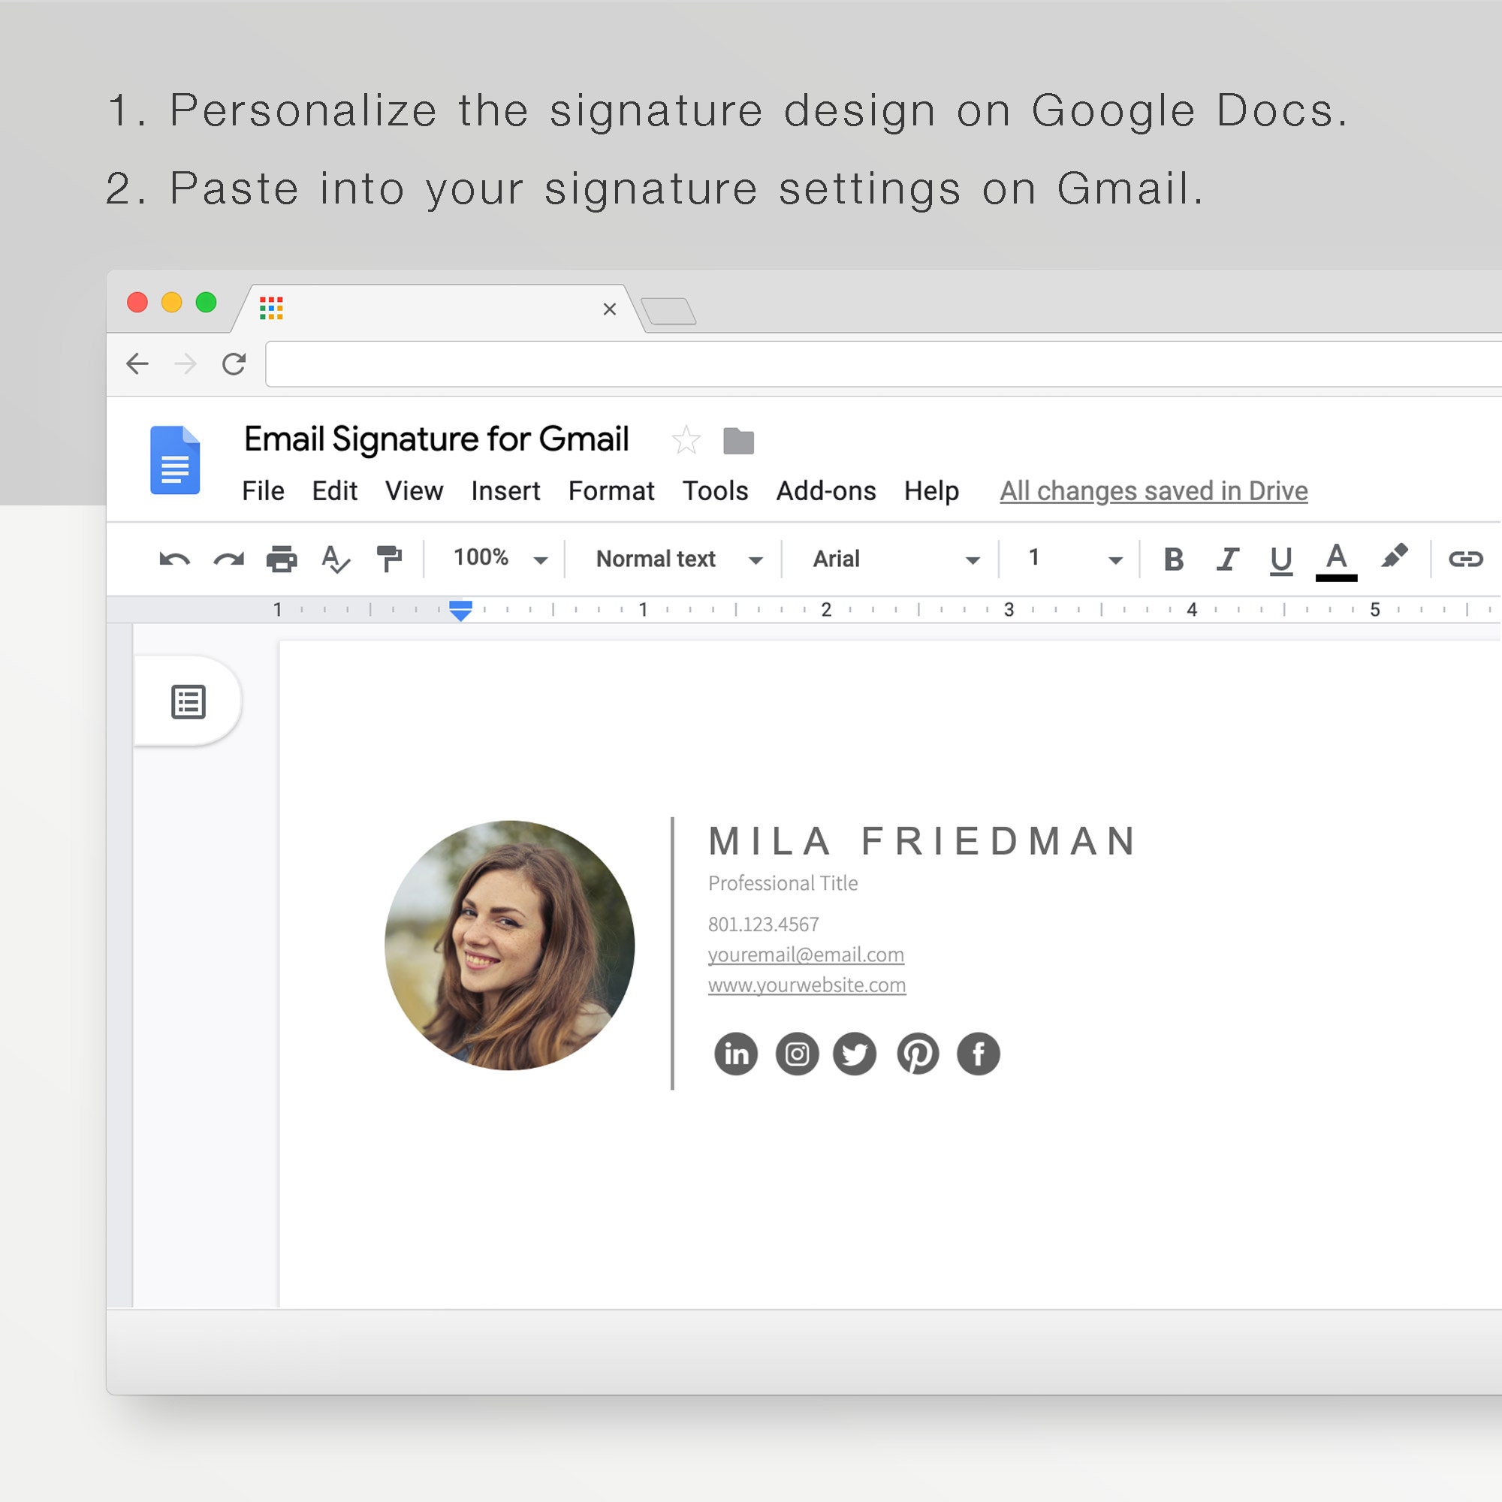Toggle Bold formatting
1502x1502 pixels.
[x=1173, y=559]
